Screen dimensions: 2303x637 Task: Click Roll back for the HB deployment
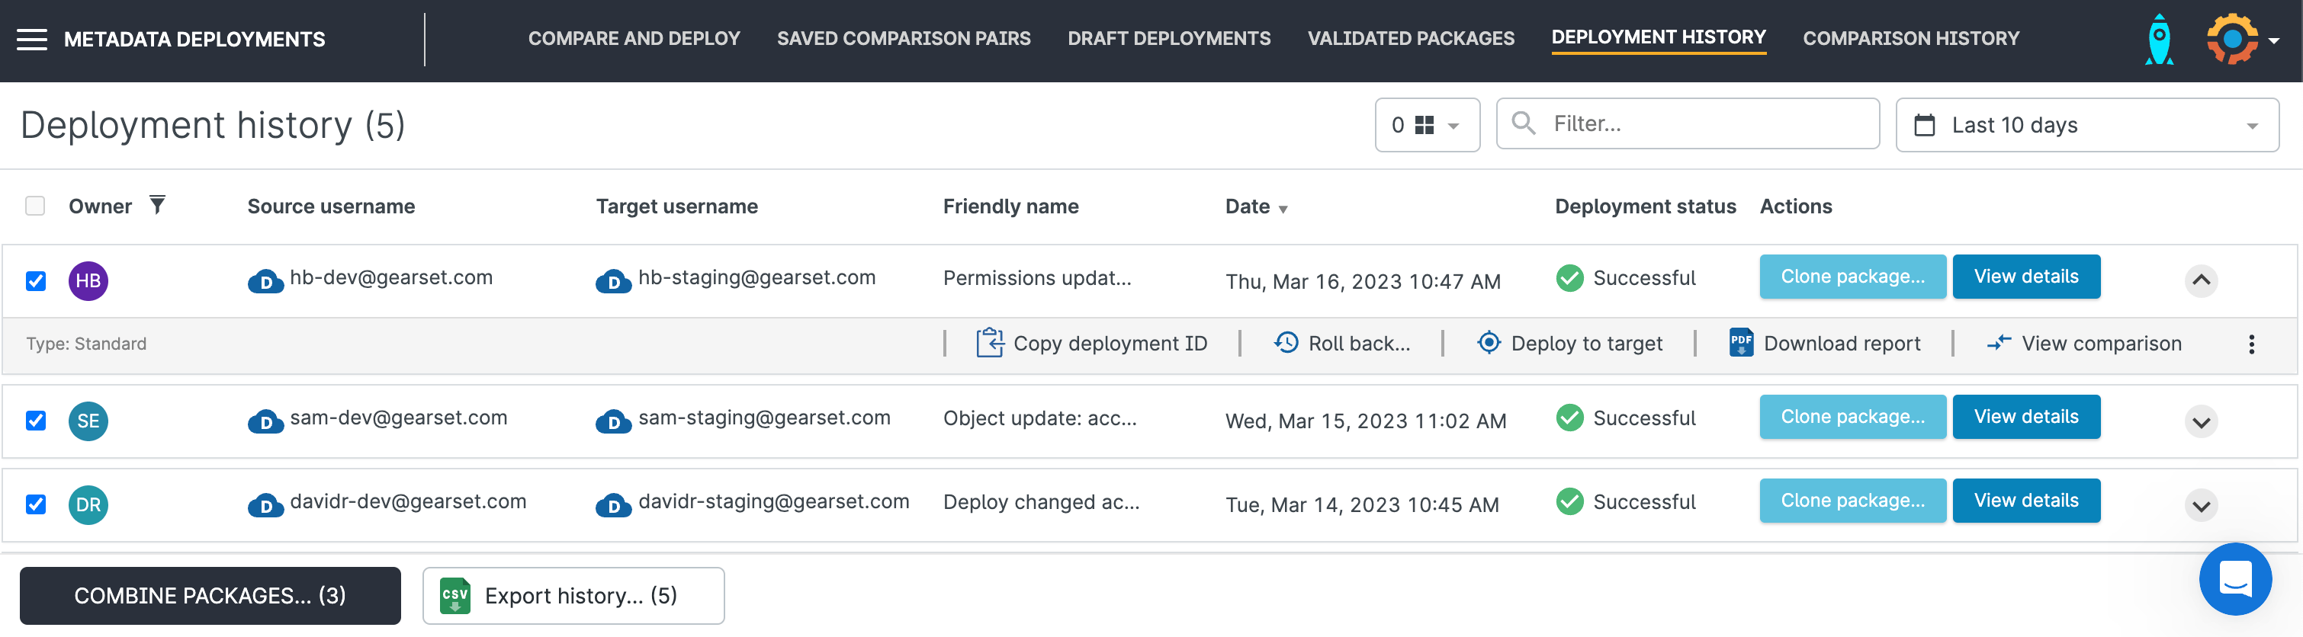click(x=1343, y=343)
